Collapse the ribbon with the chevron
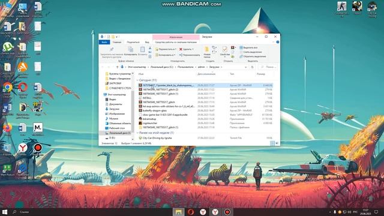Image resolution: width=384 pixels, height=216 pixels. coord(274,42)
